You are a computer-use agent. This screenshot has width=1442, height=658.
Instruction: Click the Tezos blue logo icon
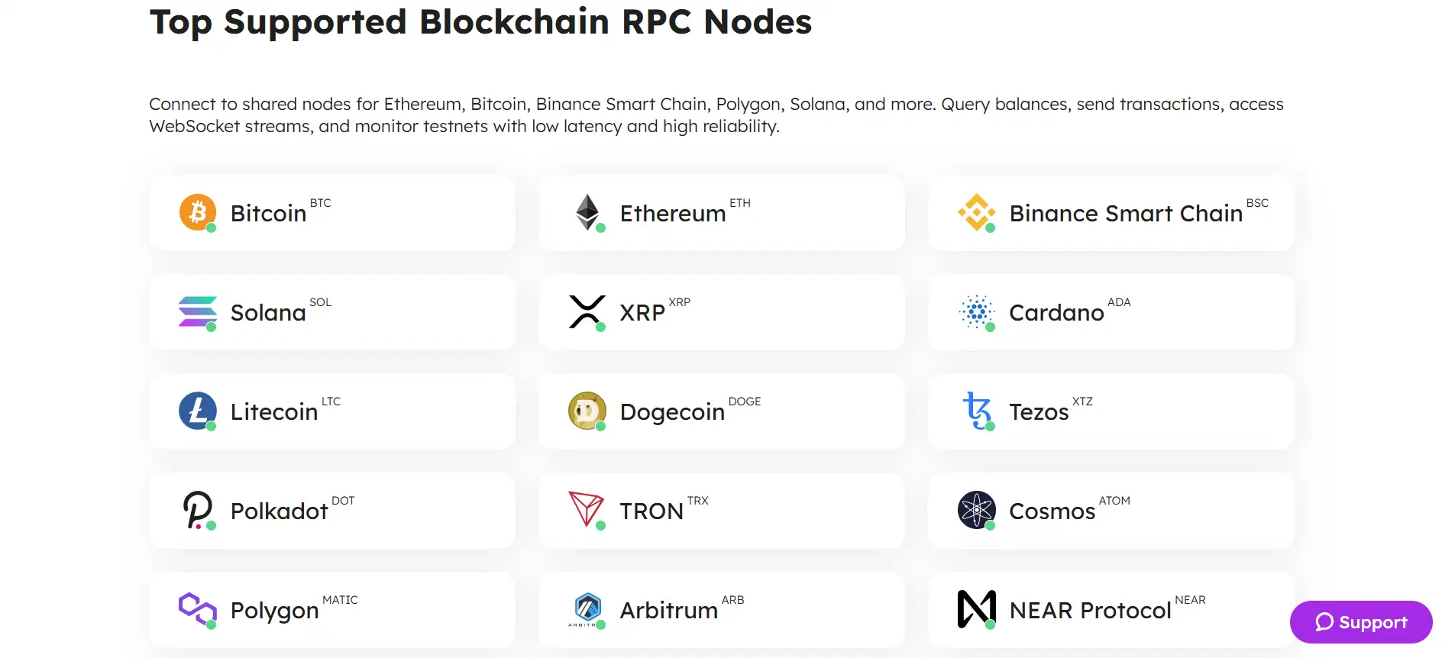pyautogui.click(x=977, y=411)
